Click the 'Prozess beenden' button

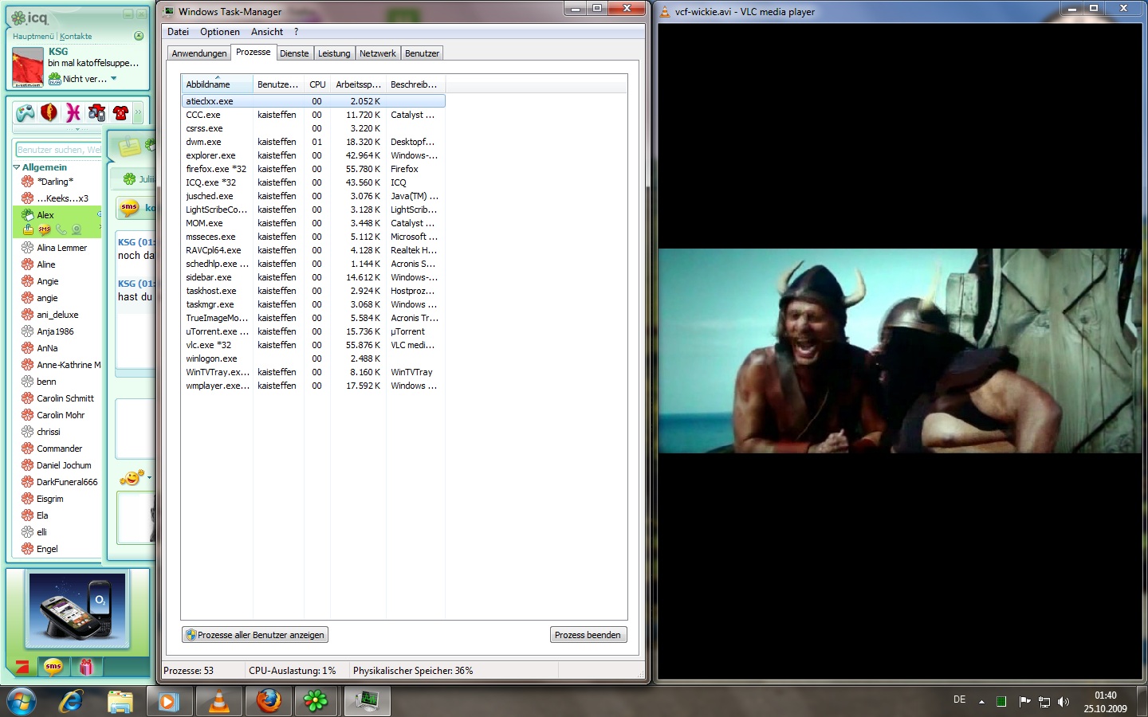(x=588, y=635)
